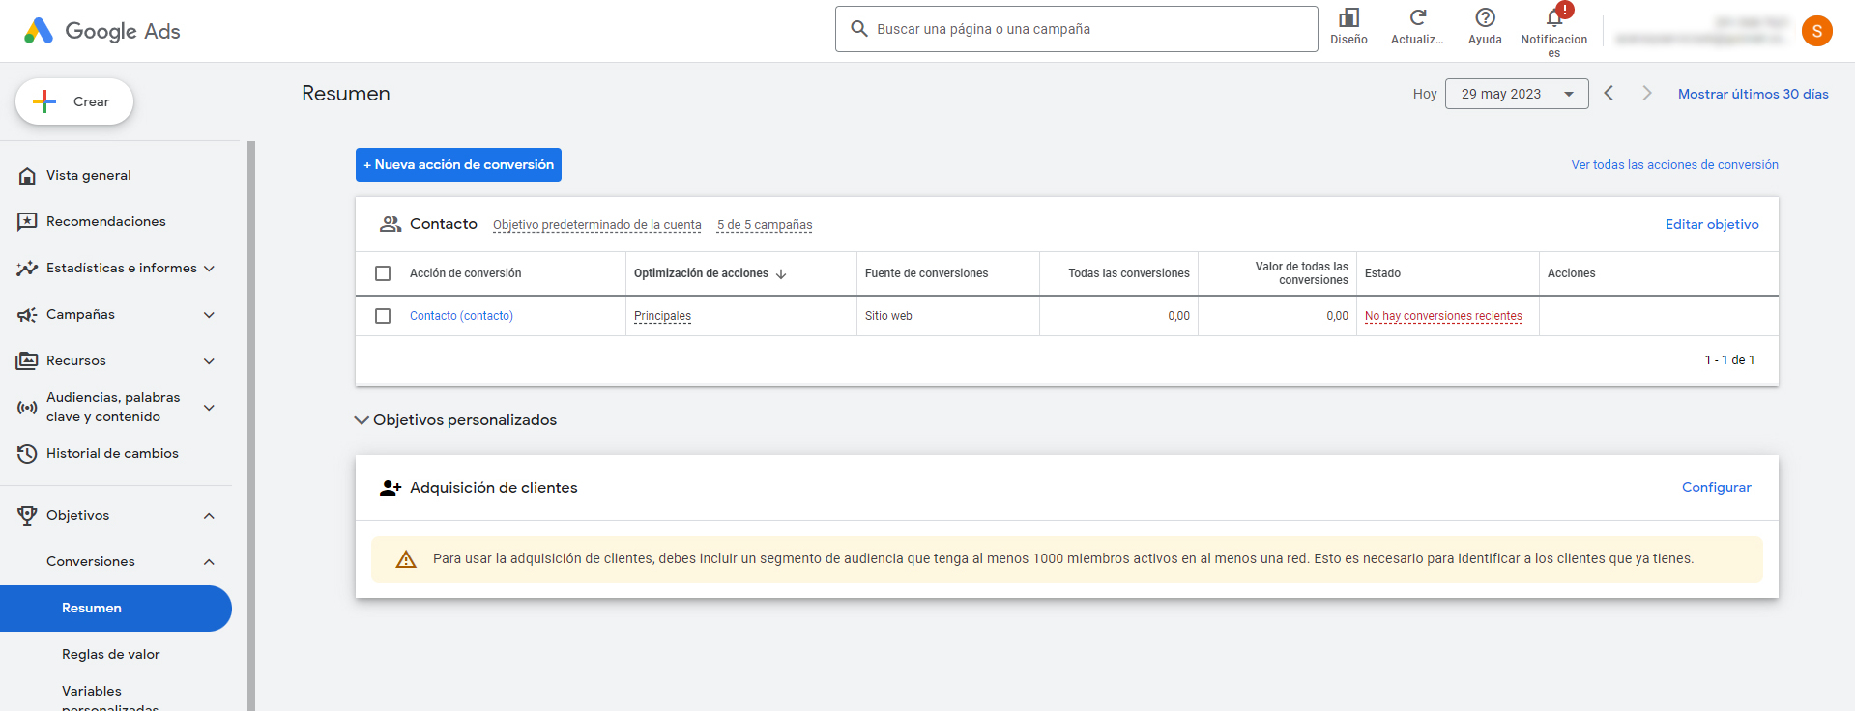1855x711 pixels.
Task: Click the Campañas megaphone icon
Action: (x=27, y=315)
